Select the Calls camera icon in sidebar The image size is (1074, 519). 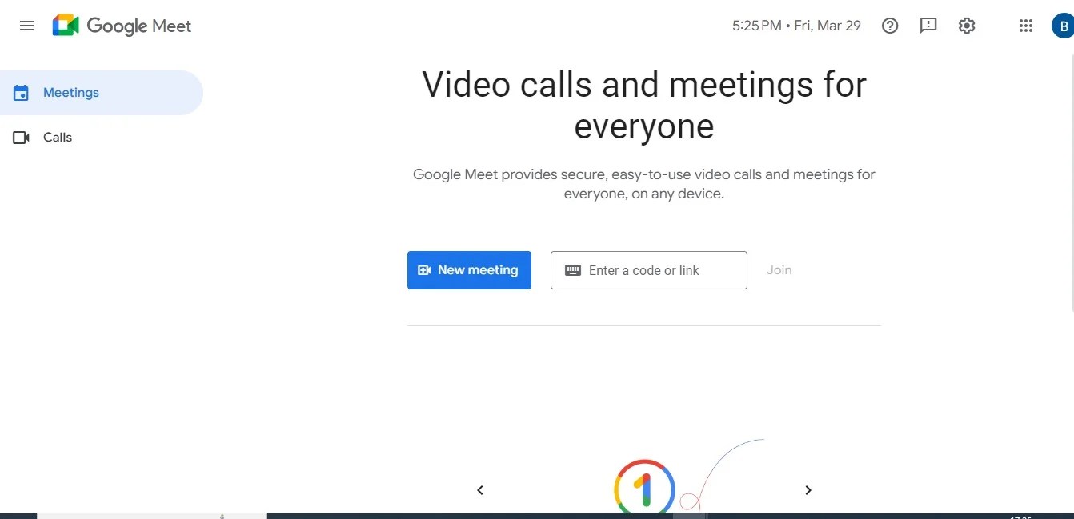point(21,137)
